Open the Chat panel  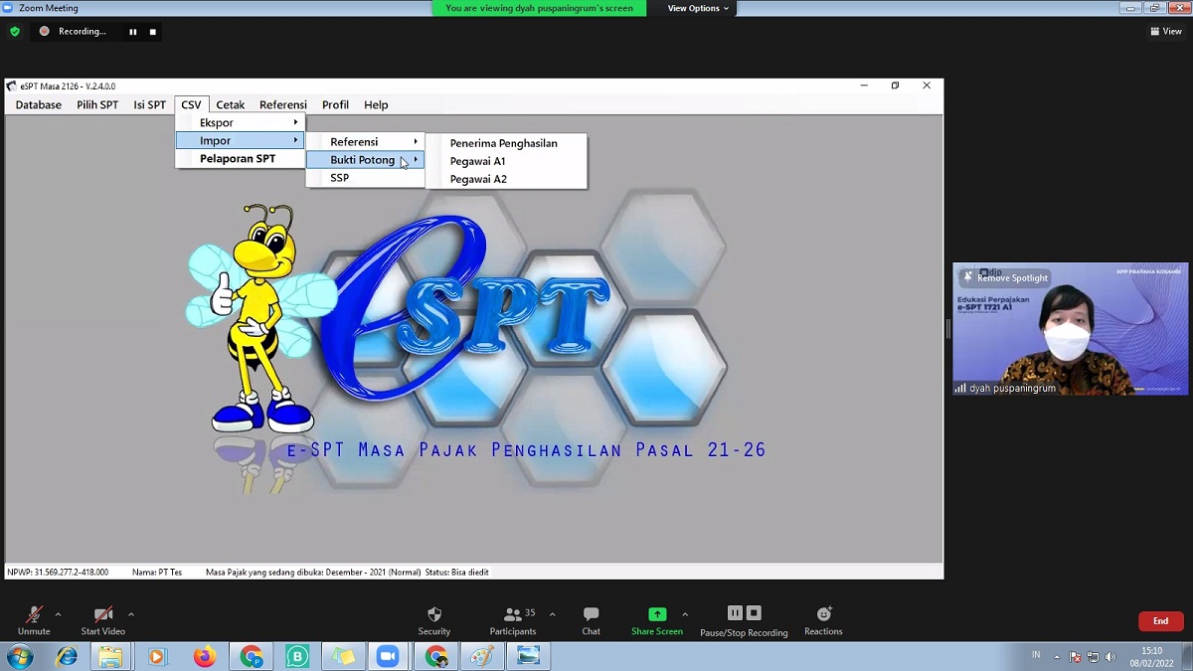click(x=591, y=614)
